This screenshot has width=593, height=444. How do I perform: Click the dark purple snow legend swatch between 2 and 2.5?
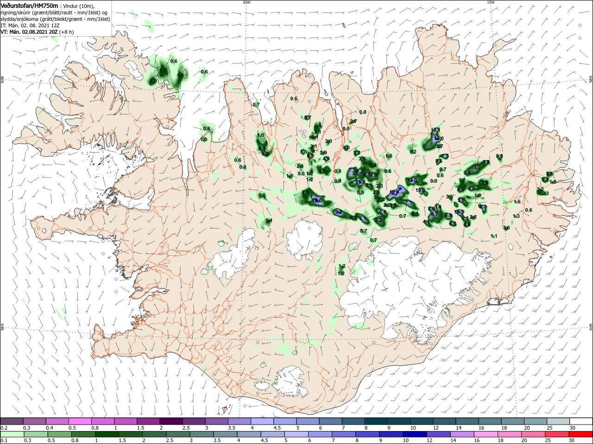pos(171,421)
